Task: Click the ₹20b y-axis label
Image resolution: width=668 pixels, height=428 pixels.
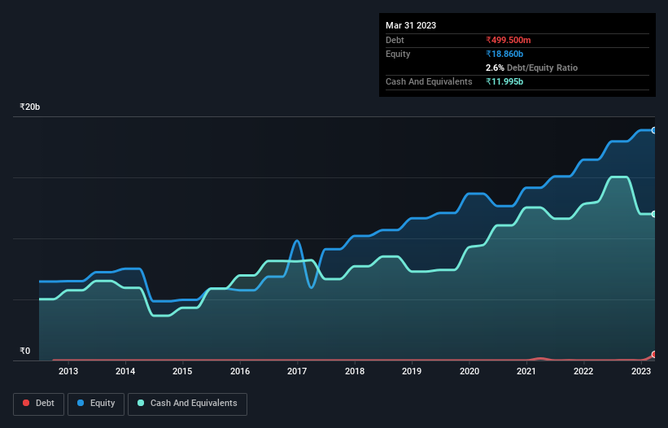Action: [x=30, y=107]
